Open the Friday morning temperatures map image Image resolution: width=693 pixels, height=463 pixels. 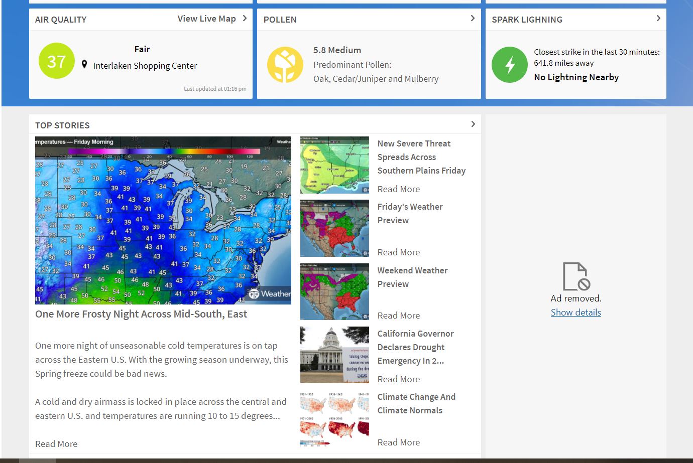163,220
